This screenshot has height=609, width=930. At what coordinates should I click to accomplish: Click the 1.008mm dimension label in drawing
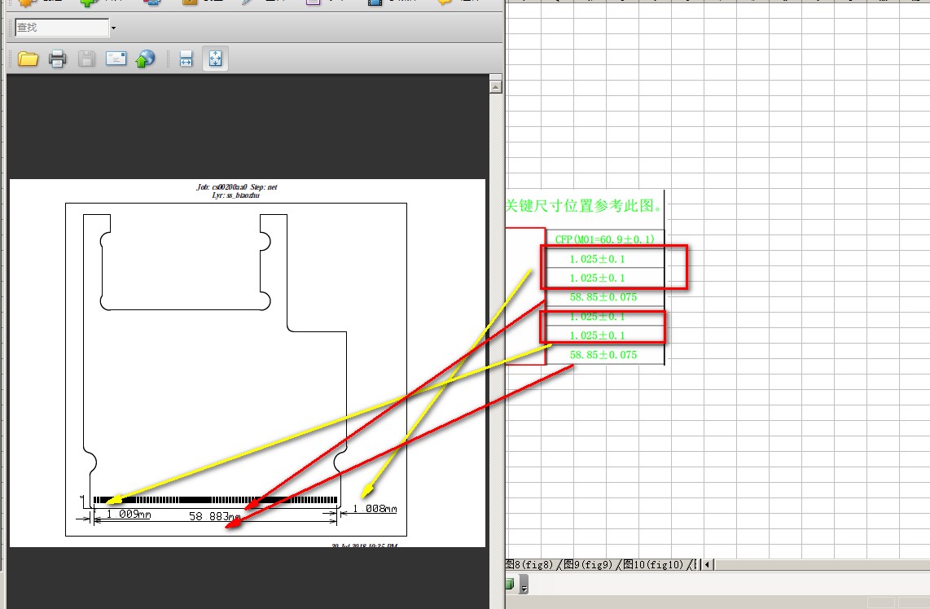(x=375, y=508)
